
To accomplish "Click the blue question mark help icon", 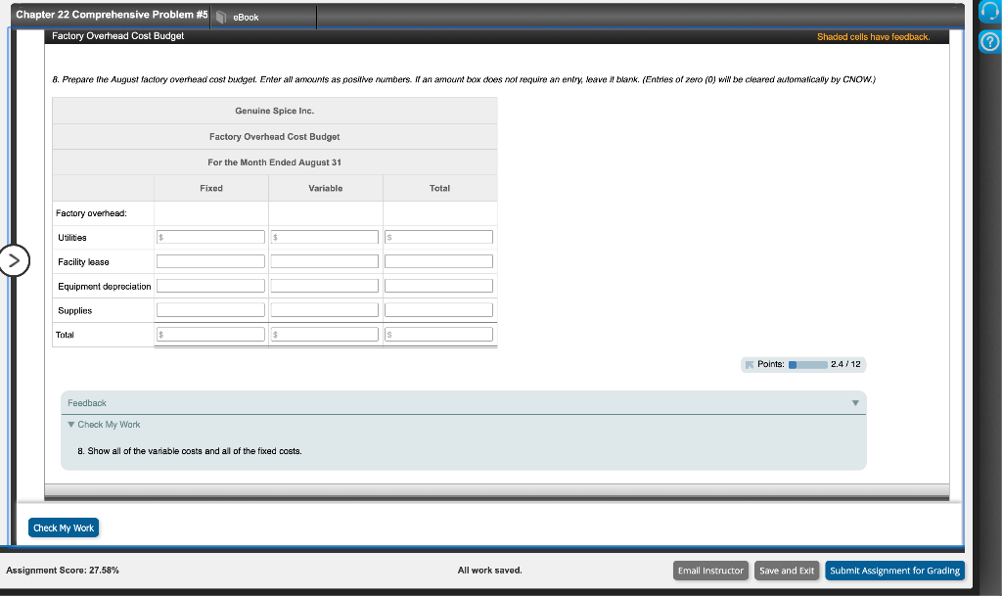I will point(988,41).
